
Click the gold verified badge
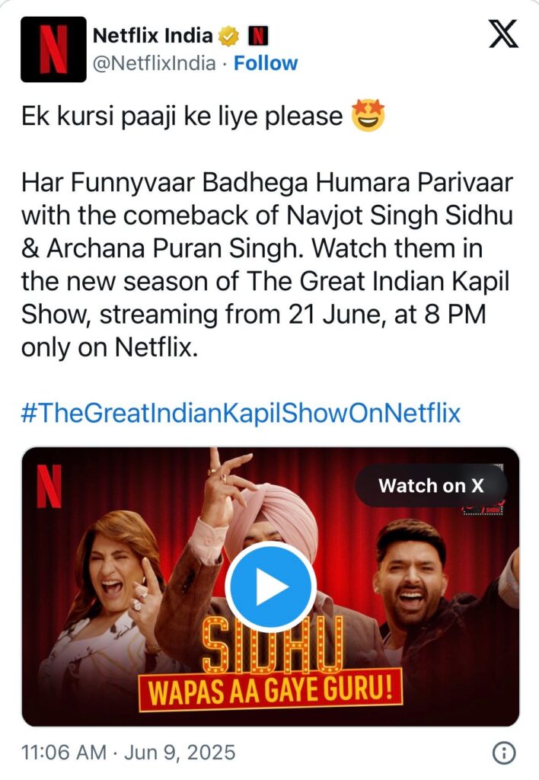click(x=228, y=36)
